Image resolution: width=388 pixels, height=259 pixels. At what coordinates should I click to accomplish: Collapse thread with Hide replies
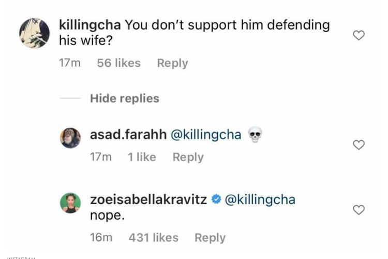tap(124, 98)
